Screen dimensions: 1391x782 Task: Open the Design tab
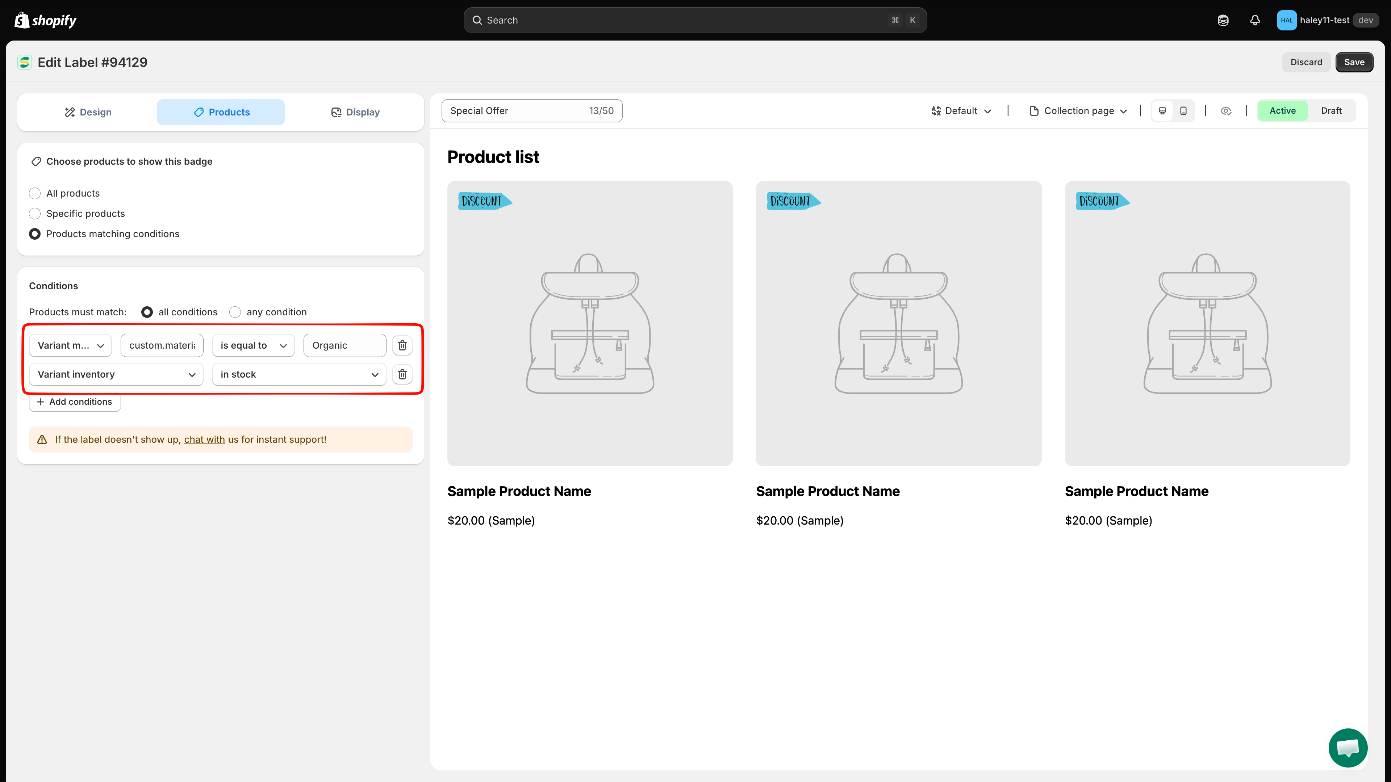[88, 112]
